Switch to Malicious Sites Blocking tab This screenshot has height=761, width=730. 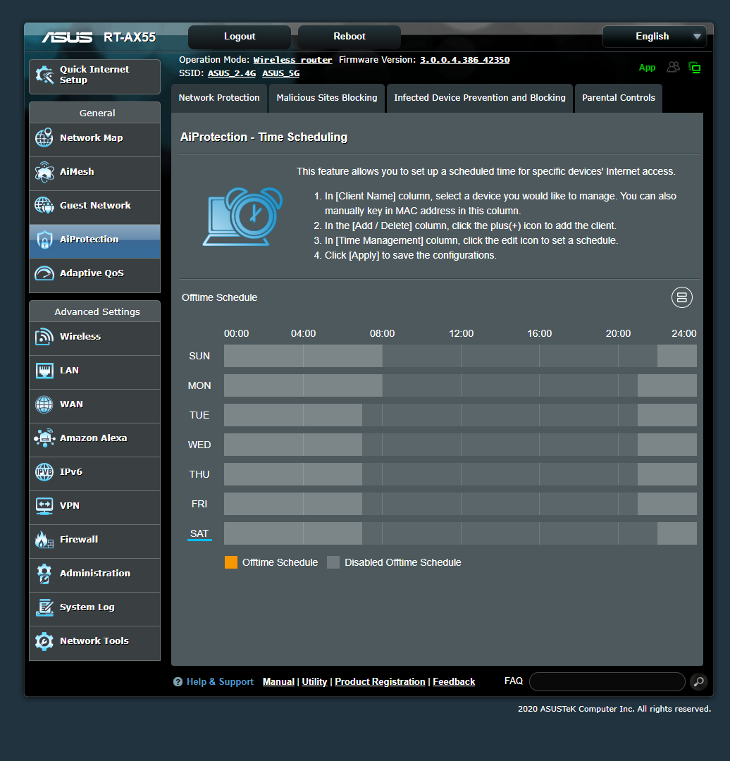[x=327, y=98]
